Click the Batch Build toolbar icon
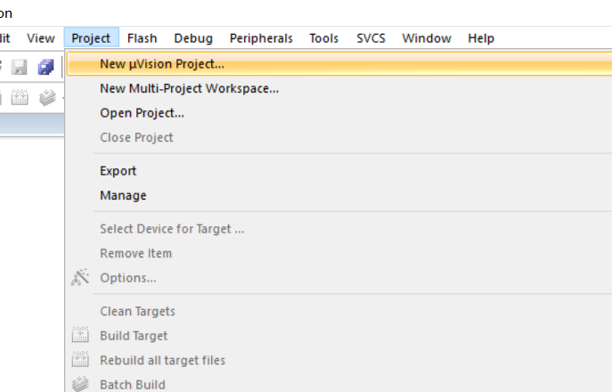612x392 pixels. 47,97
